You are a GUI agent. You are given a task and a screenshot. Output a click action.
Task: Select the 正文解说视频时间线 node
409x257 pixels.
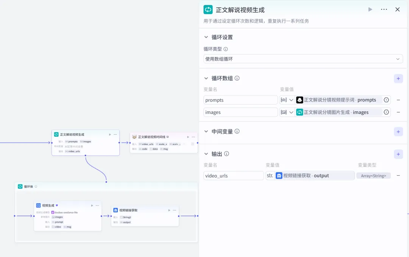point(164,143)
